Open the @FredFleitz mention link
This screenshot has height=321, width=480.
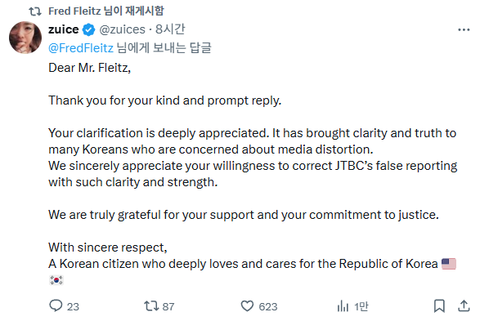(81, 48)
